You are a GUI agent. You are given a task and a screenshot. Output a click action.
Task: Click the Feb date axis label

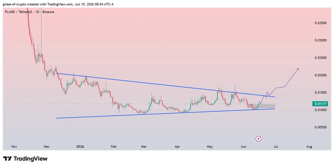113,146
